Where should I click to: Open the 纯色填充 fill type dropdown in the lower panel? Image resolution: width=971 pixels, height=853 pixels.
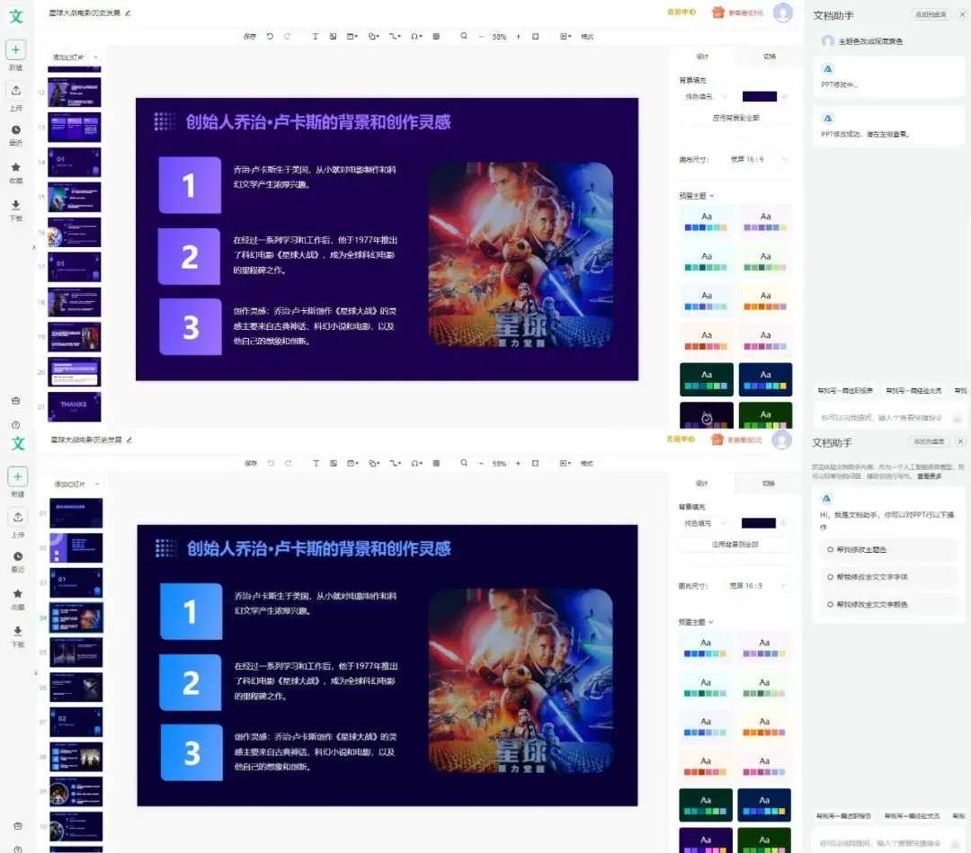705,524
